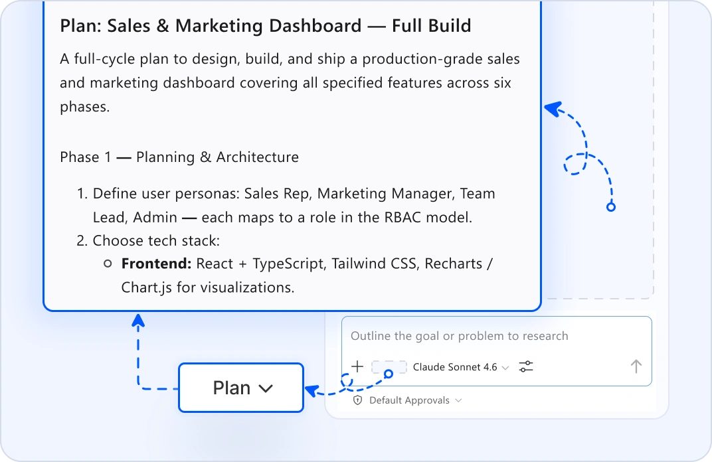Click the dashed mode placeholder box
712x462 pixels.
pos(389,366)
